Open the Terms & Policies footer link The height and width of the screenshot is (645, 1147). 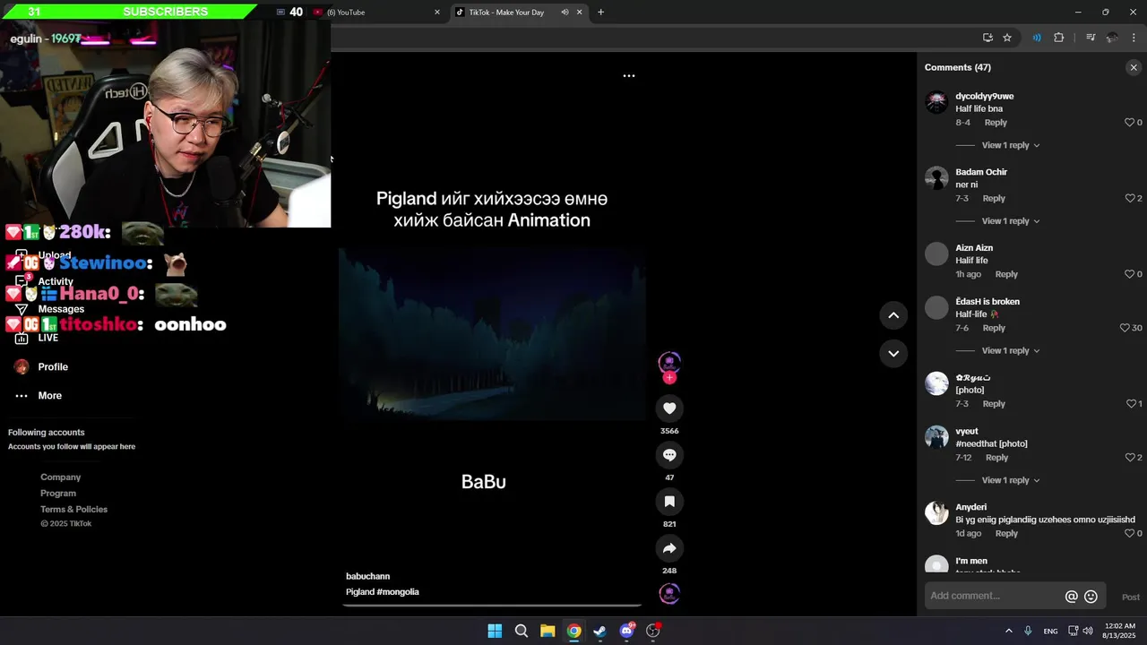pyautogui.click(x=73, y=509)
